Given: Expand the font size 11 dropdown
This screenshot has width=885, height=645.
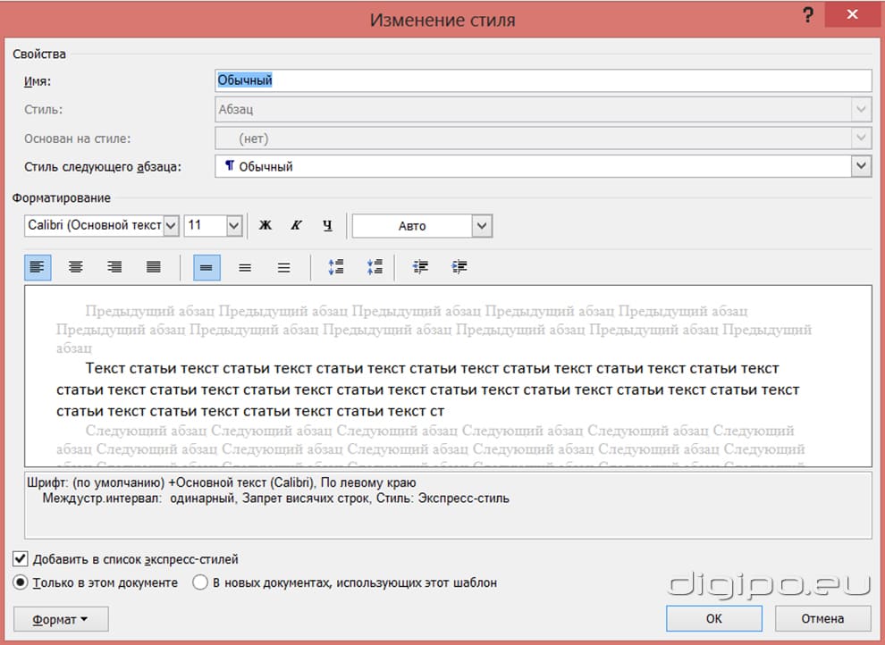Looking at the screenshot, I should click(x=234, y=226).
